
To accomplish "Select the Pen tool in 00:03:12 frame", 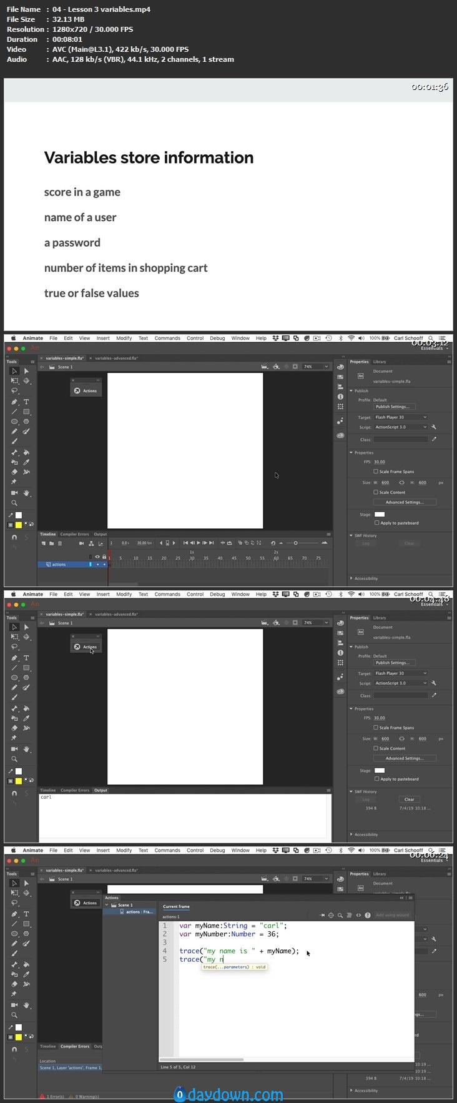I will 14,402.
